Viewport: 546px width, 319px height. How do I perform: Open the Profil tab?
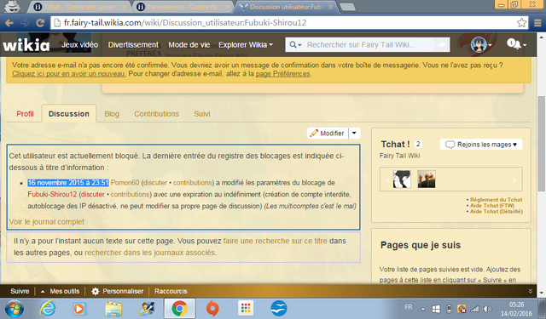[25, 114]
